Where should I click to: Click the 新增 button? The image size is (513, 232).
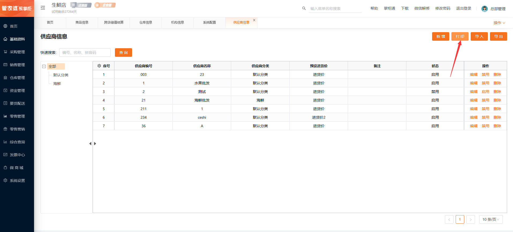[441, 36]
